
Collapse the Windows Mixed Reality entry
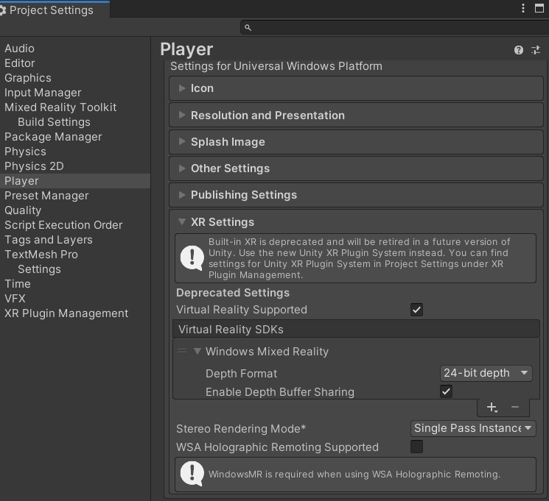tap(197, 351)
